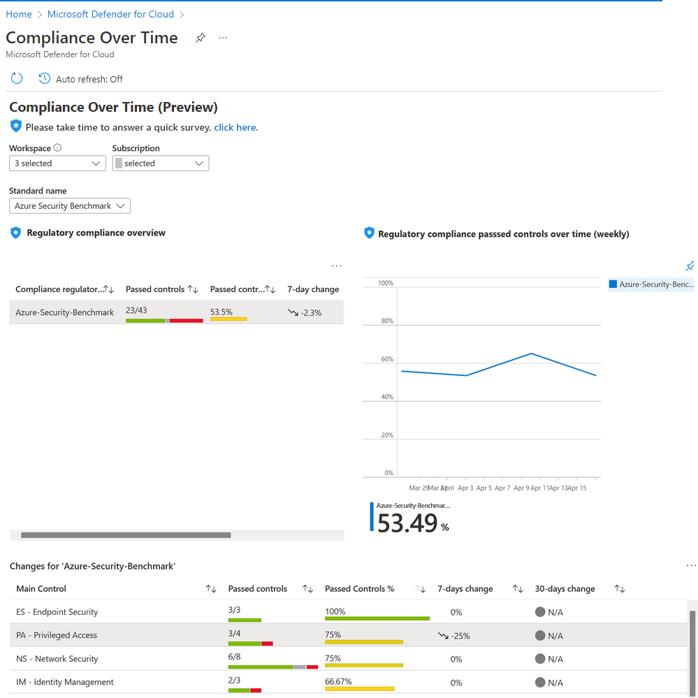
Task: Open the regulatory compliance overview ellipsis menu
Action: [x=337, y=266]
